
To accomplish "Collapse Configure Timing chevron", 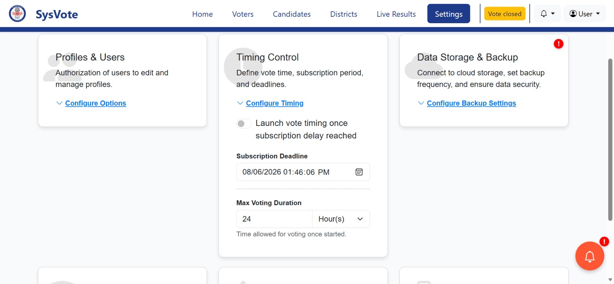I will 240,103.
